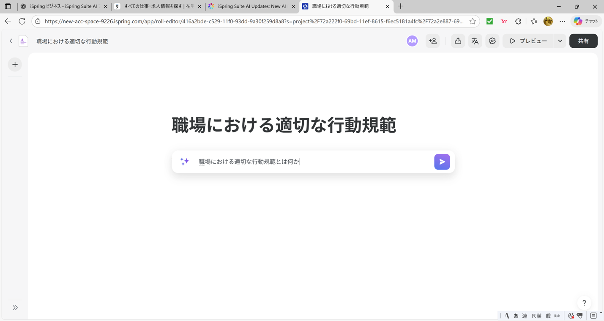
Task: Open help via the question mark icon
Action: pos(584,303)
